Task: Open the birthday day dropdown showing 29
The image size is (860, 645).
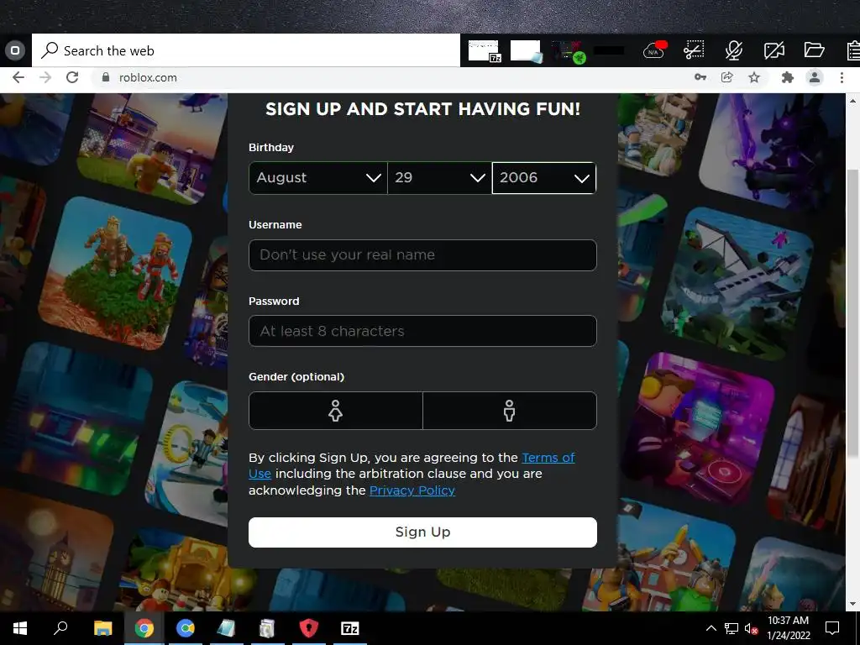Action: [x=439, y=178]
